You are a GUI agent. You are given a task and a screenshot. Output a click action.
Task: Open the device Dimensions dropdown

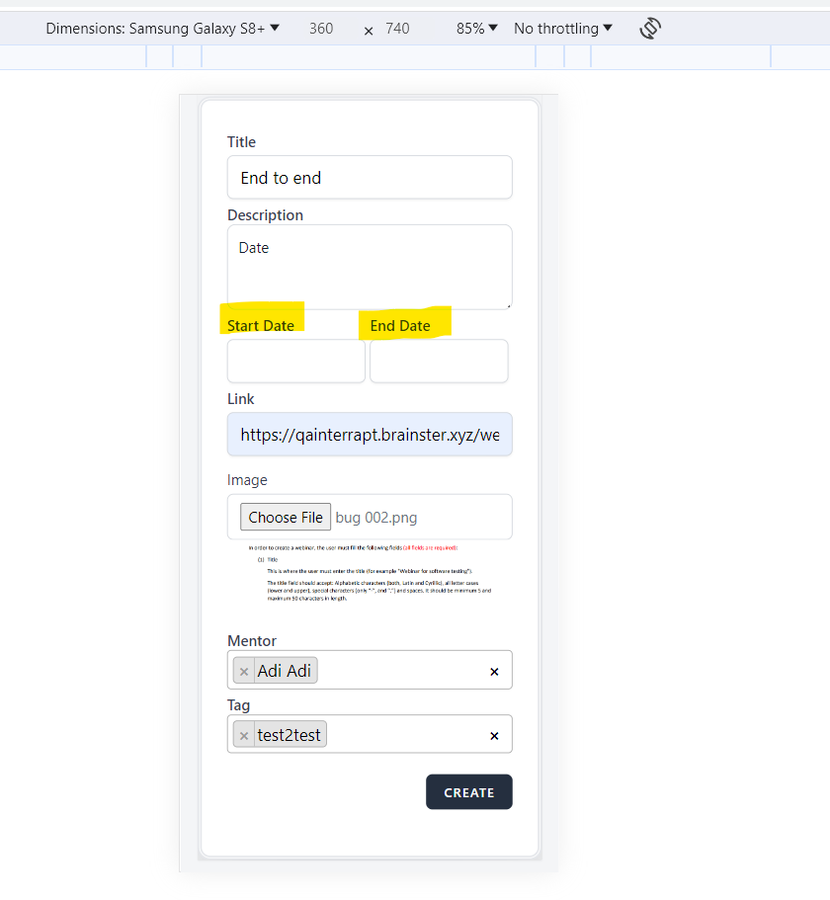click(x=163, y=29)
